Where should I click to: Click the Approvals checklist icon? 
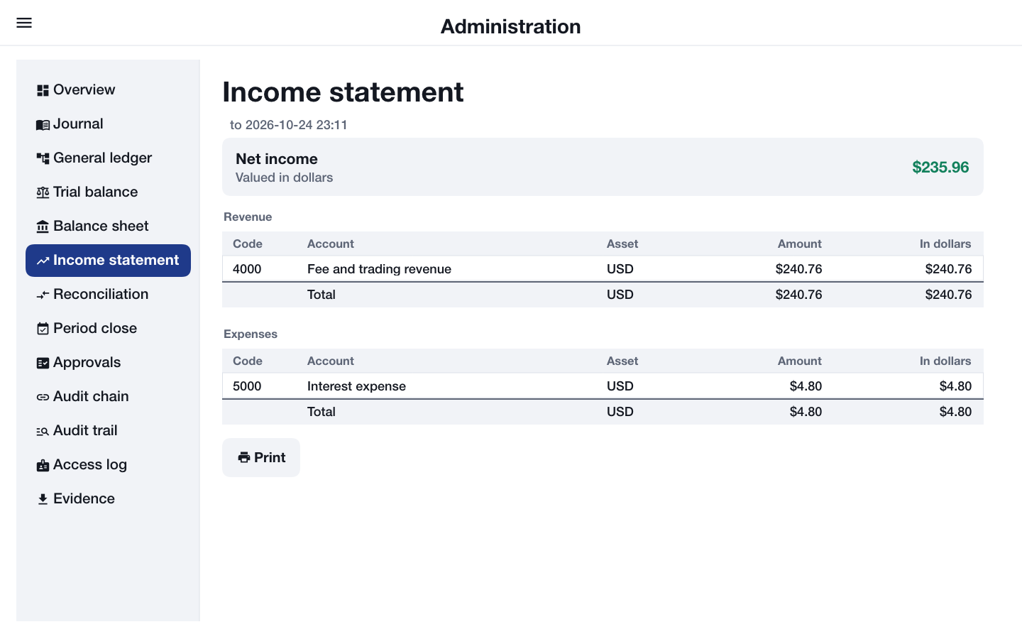[43, 363]
